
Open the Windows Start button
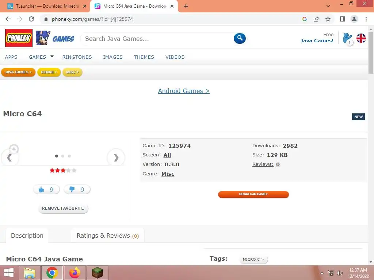[9, 273]
